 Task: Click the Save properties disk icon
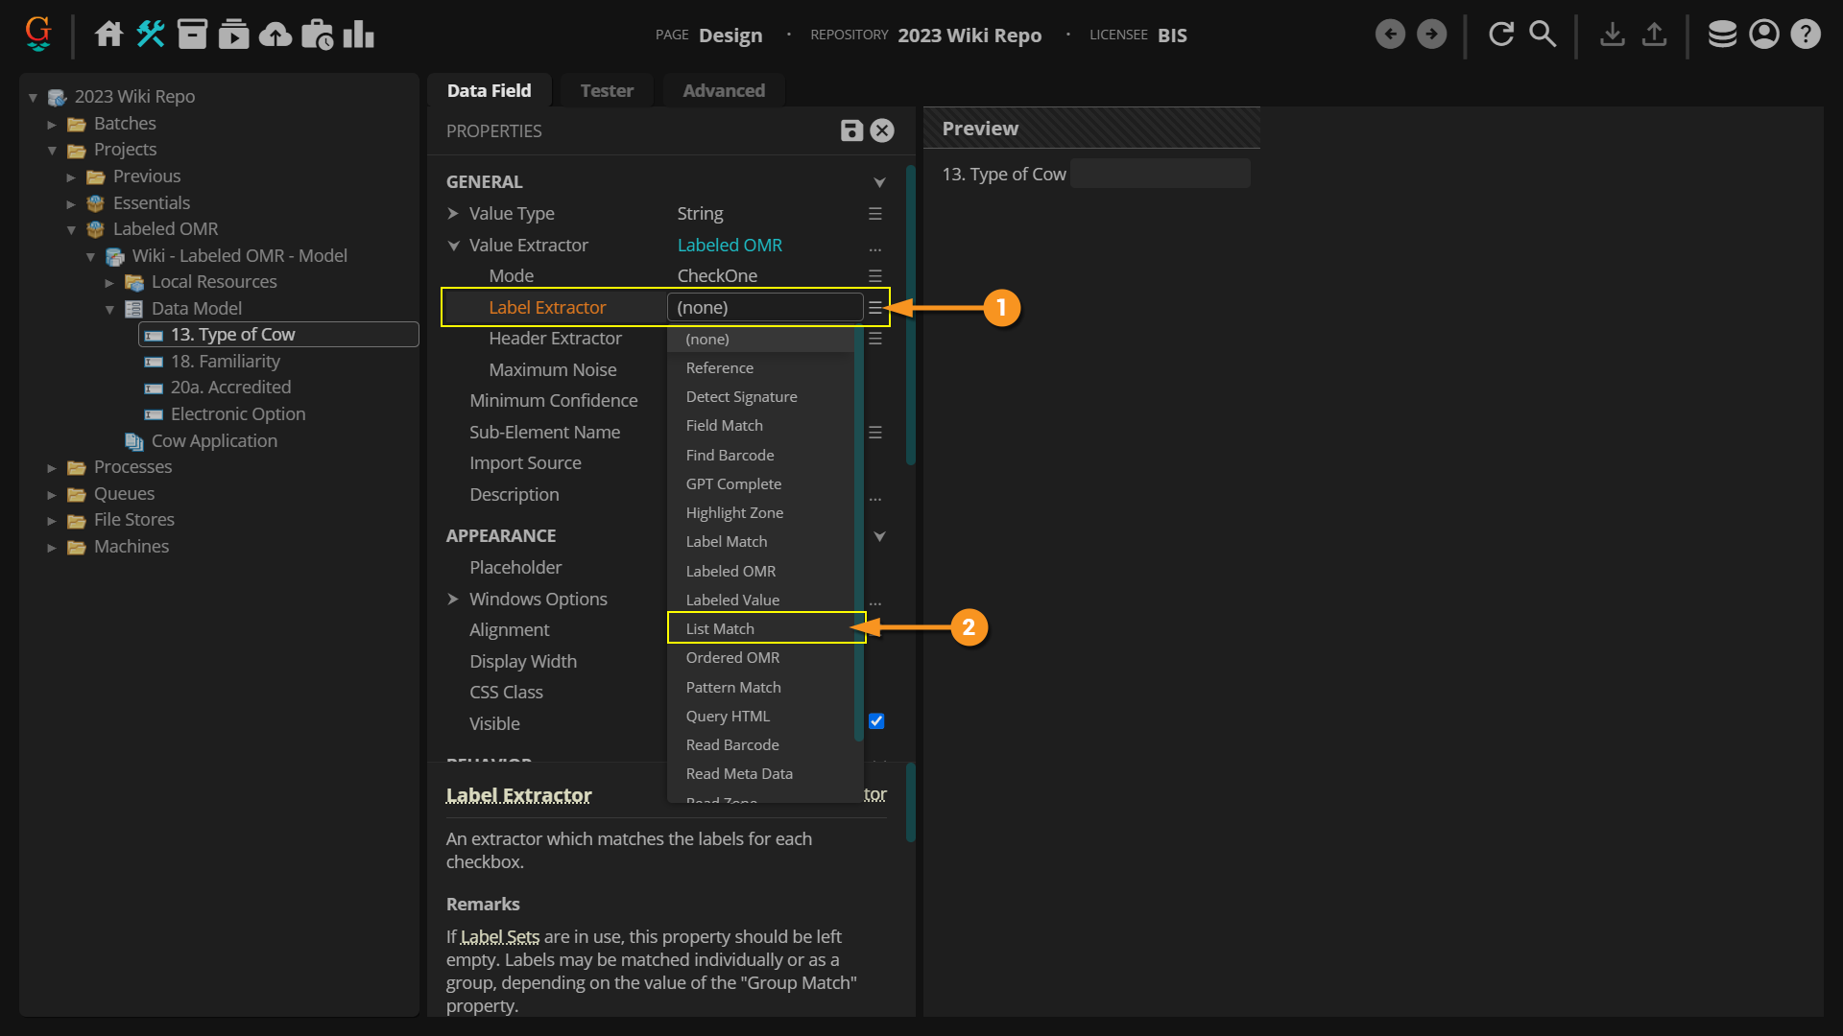(850, 130)
